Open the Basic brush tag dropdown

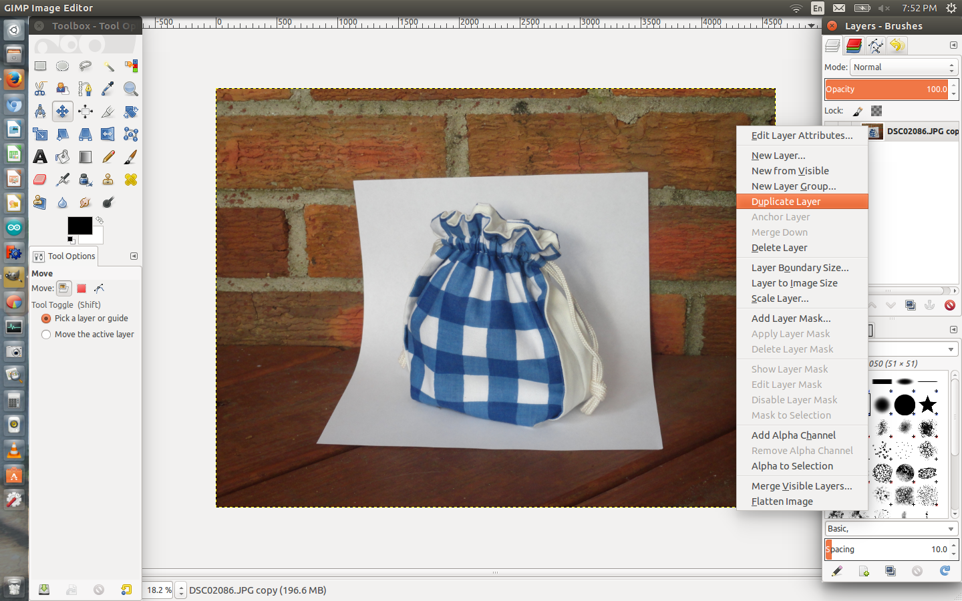tap(892, 529)
